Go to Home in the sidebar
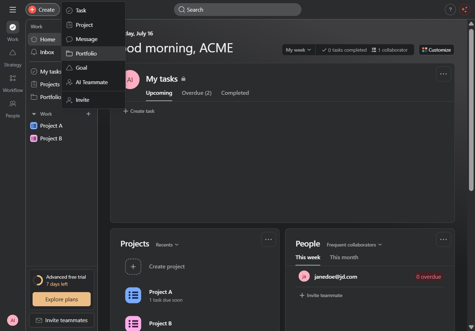This screenshot has width=475, height=331. coord(45,39)
